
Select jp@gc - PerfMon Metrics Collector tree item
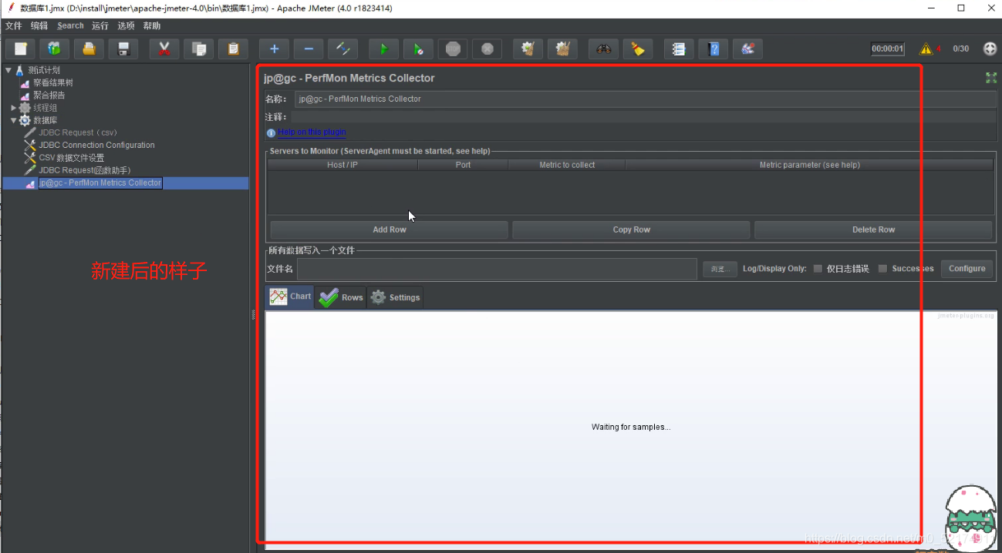click(x=100, y=183)
